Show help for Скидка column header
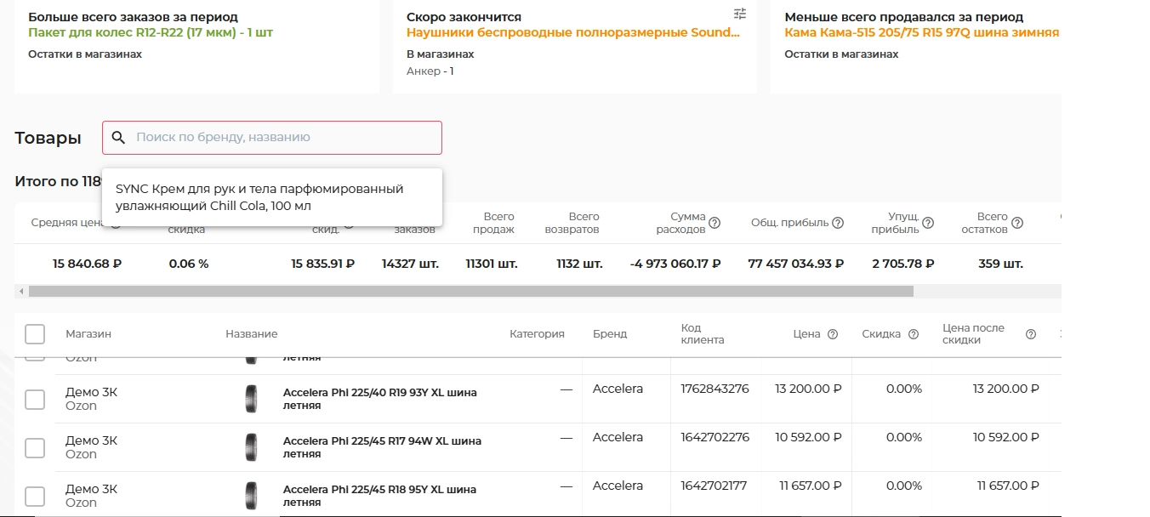1150x517 pixels. click(x=914, y=334)
